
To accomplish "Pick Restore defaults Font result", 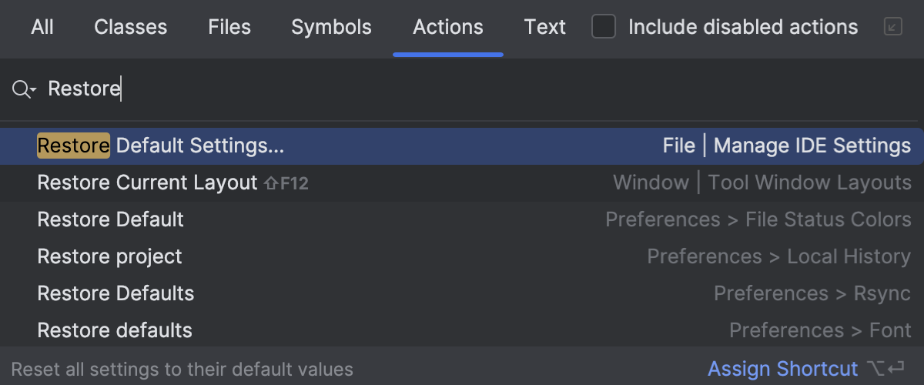I will 115,330.
